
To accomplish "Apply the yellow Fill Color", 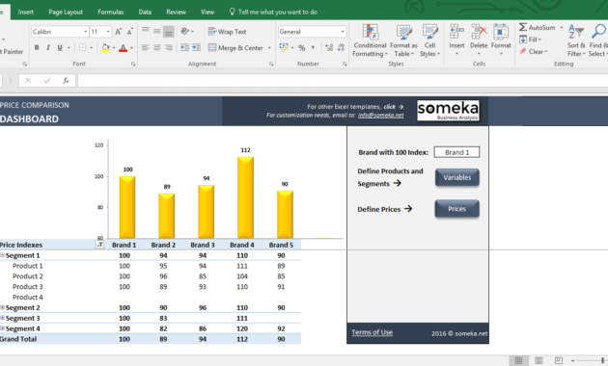I will click(105, 47).
